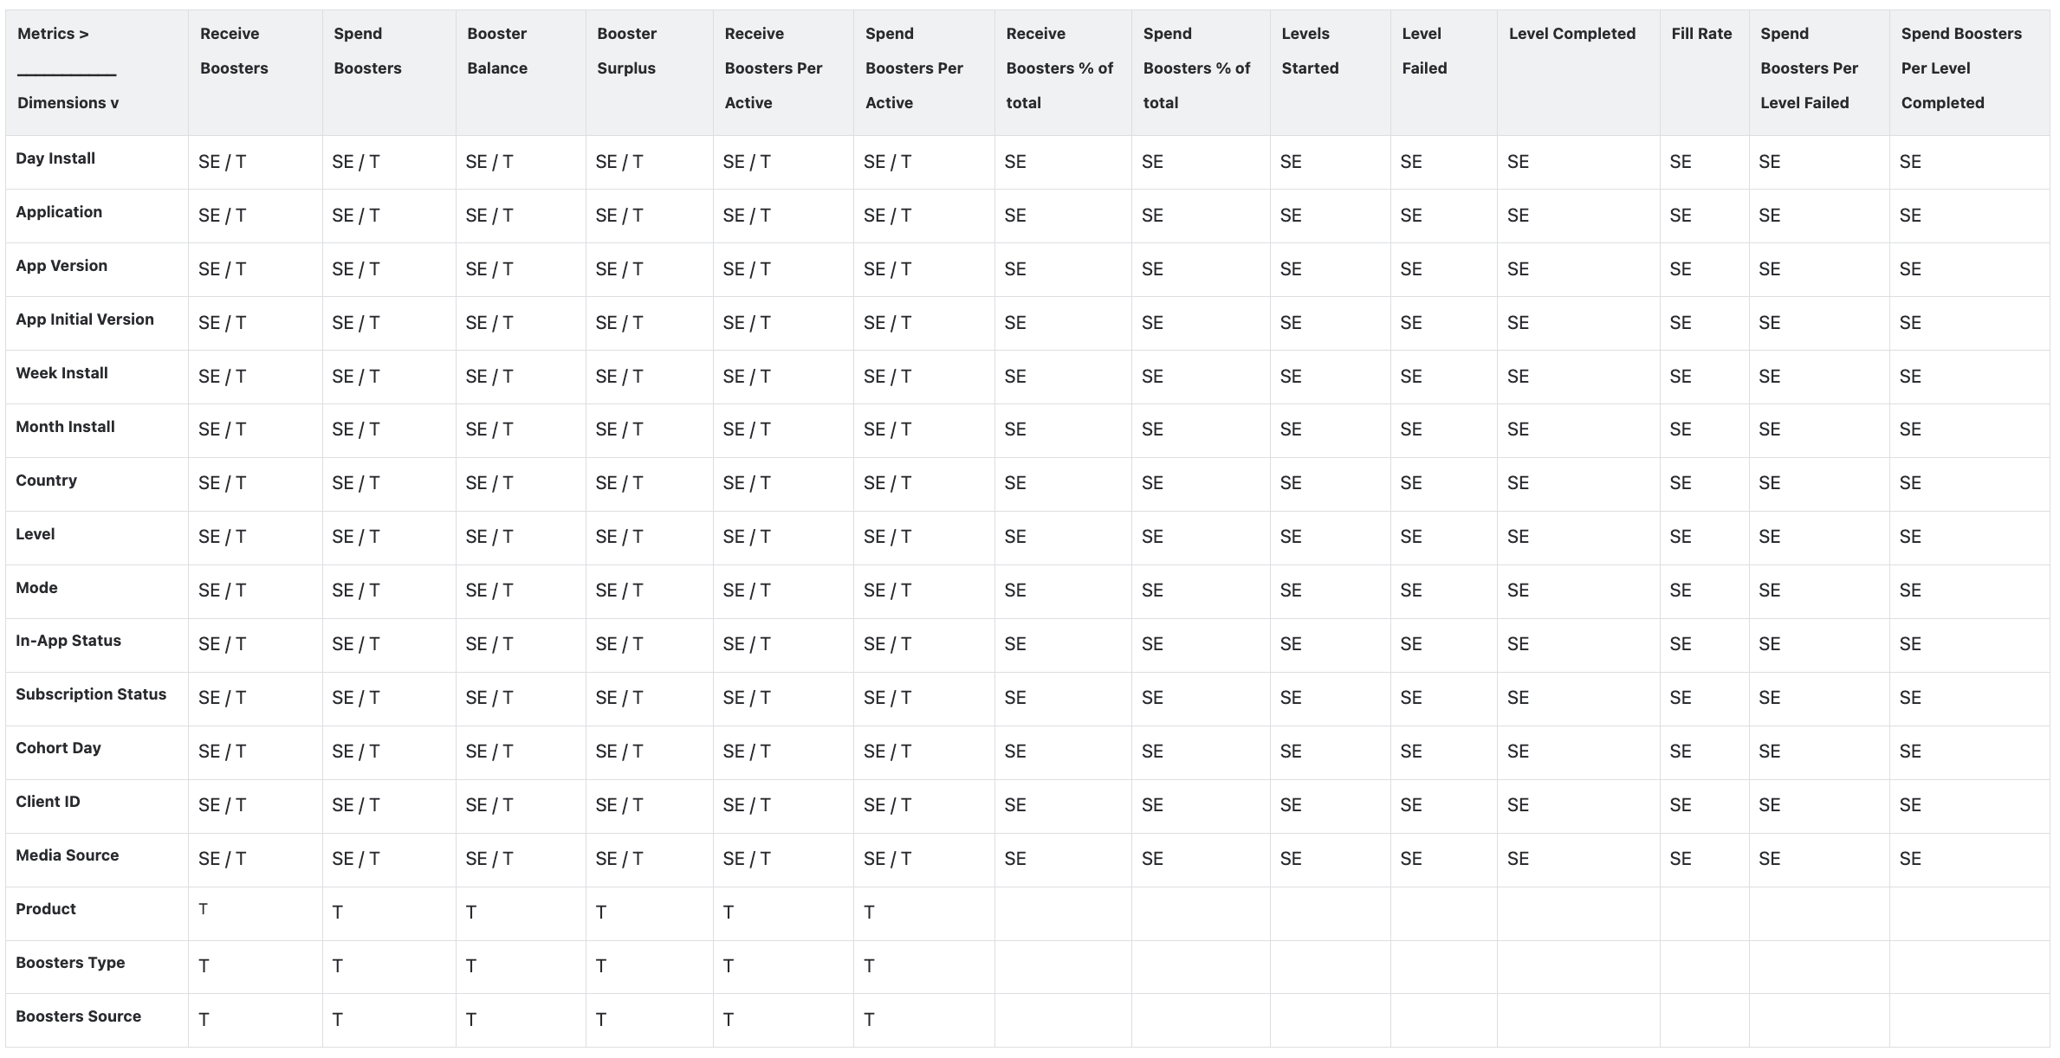This screenshot has height=1058, width=2060.
Task: Select the Day Install row label
Action: (x=55, y=158)
